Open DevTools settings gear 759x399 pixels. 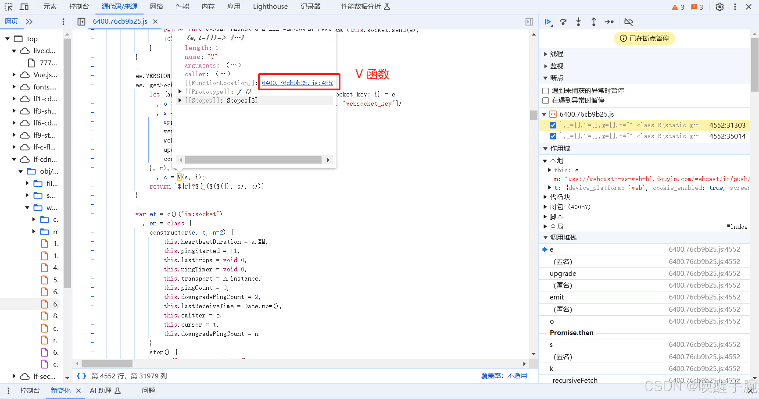point(720,7)
